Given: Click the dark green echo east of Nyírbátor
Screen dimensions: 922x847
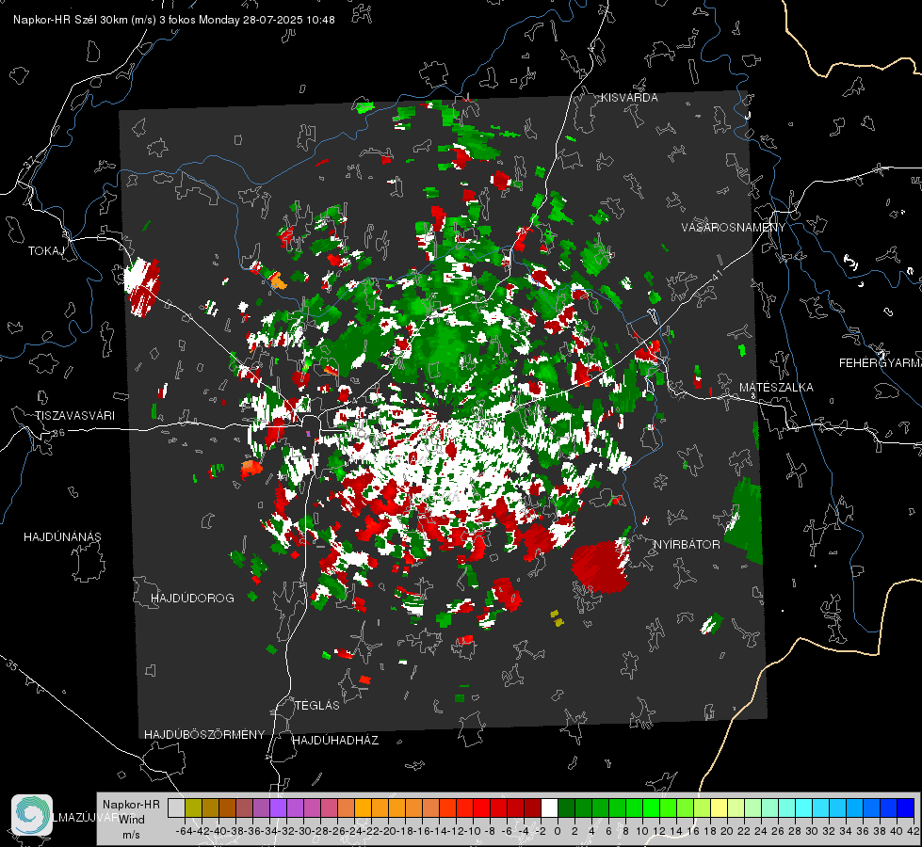Looking at the screenshot, I should coord(744,520).
